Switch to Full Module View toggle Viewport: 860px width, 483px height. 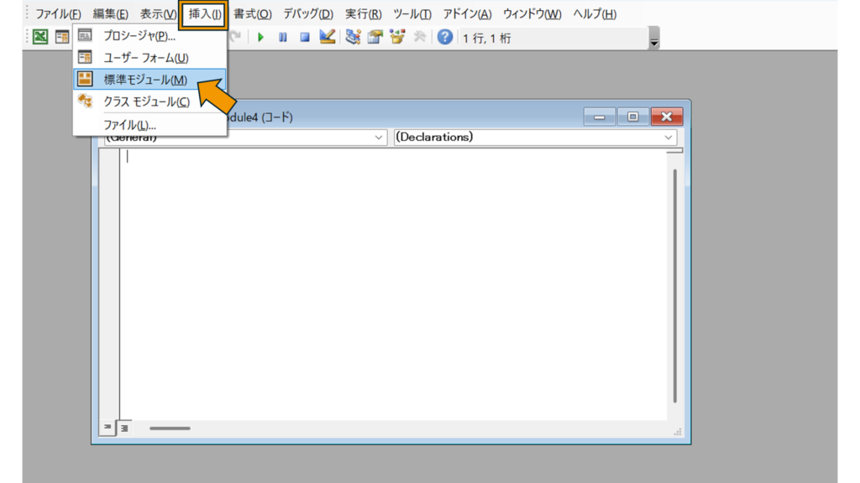[124, 428]
